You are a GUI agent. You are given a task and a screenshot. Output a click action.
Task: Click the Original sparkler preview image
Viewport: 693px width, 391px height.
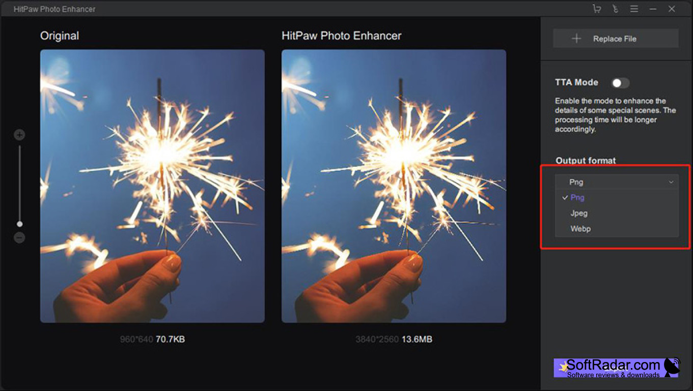tap(152, 186)
